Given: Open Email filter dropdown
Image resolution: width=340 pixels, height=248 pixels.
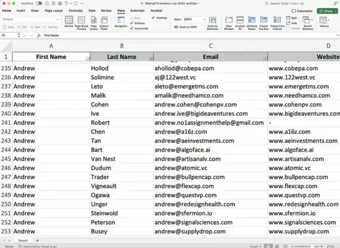Looking at the screenshot, I should [265, 58].
